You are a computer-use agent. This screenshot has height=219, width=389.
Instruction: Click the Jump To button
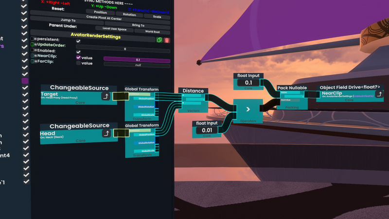point(68,20)
